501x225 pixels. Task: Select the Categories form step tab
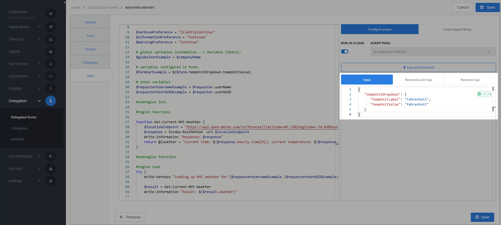pos(90,62)
